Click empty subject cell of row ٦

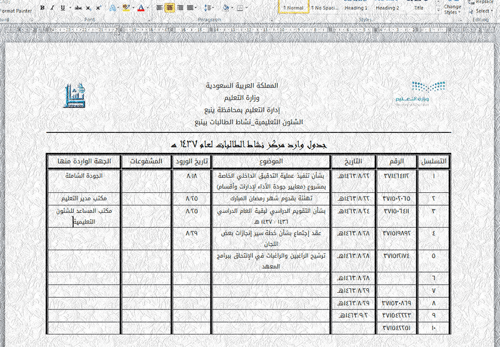pyautogui.click(x=271, y=278)
